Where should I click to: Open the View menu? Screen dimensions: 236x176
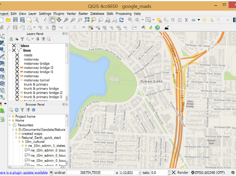pyautogui.click(x=22, y=13)
